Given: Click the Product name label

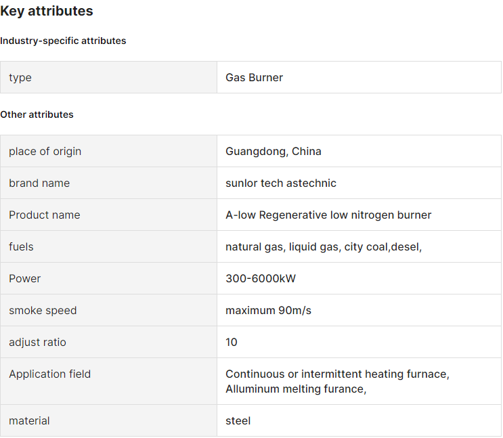Looking at the screenshot, I should 44,215.
